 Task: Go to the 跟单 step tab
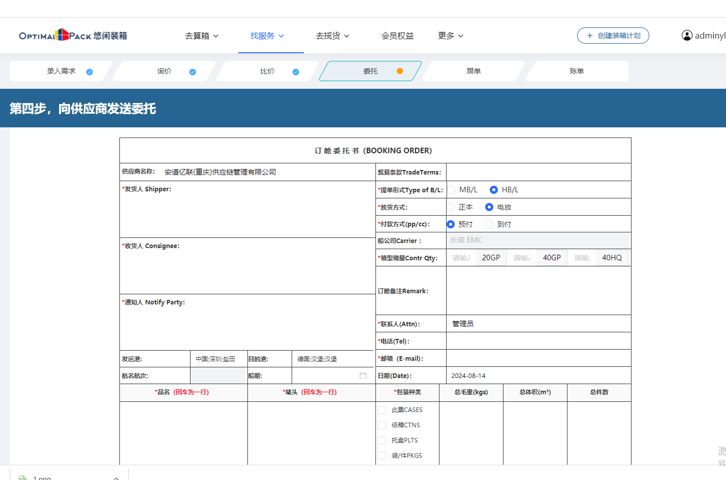pos(474,71)
